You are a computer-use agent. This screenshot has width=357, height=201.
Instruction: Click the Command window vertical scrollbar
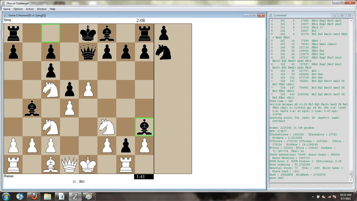click(351, 100)
